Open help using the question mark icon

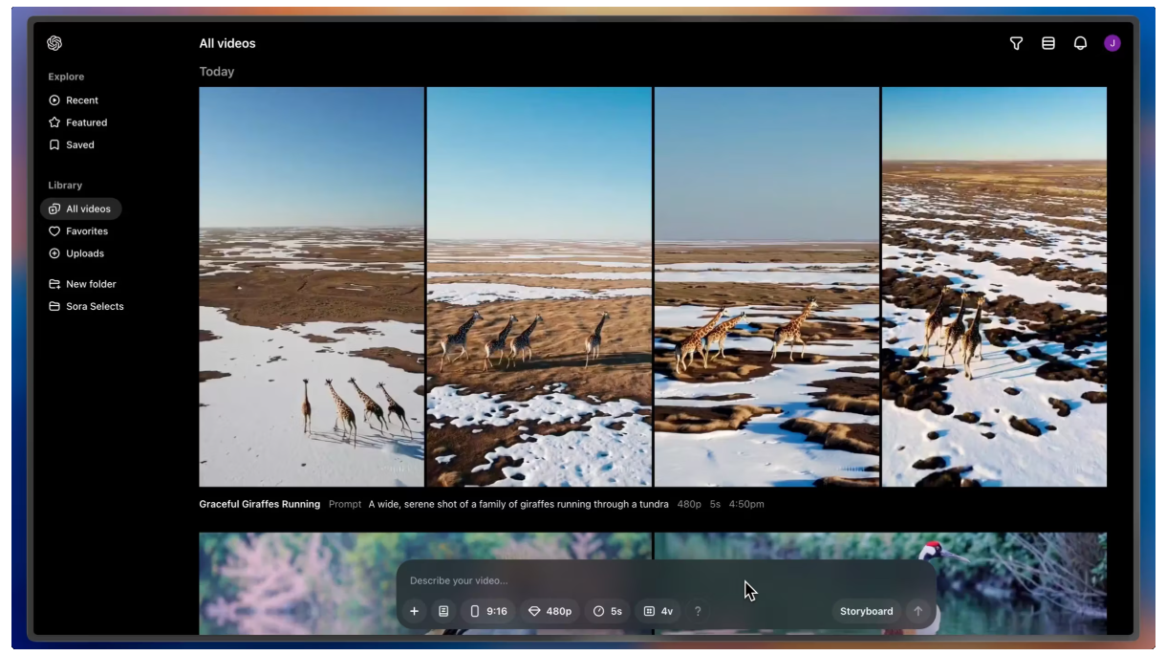[698, 611]
